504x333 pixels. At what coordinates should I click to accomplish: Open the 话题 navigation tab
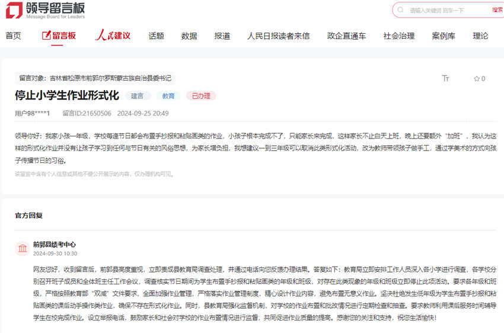(x=157, y=36)
